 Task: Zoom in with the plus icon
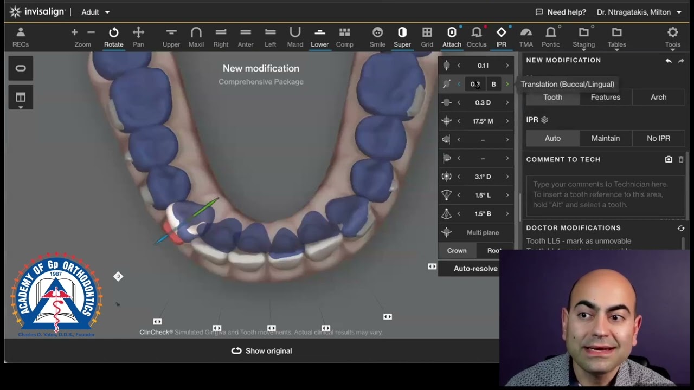74,32
